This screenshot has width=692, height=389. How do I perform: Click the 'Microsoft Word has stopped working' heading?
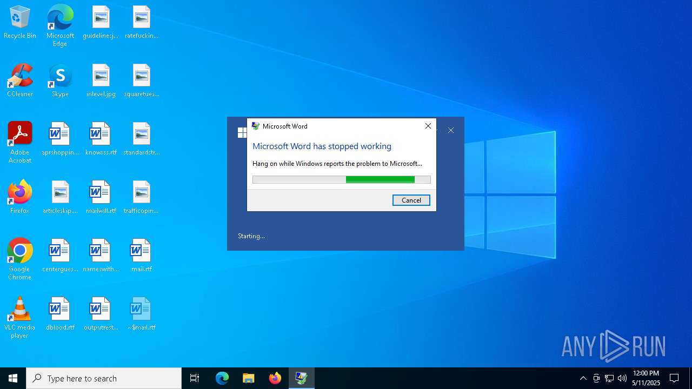pyautogui.click(x=322, y=146)
